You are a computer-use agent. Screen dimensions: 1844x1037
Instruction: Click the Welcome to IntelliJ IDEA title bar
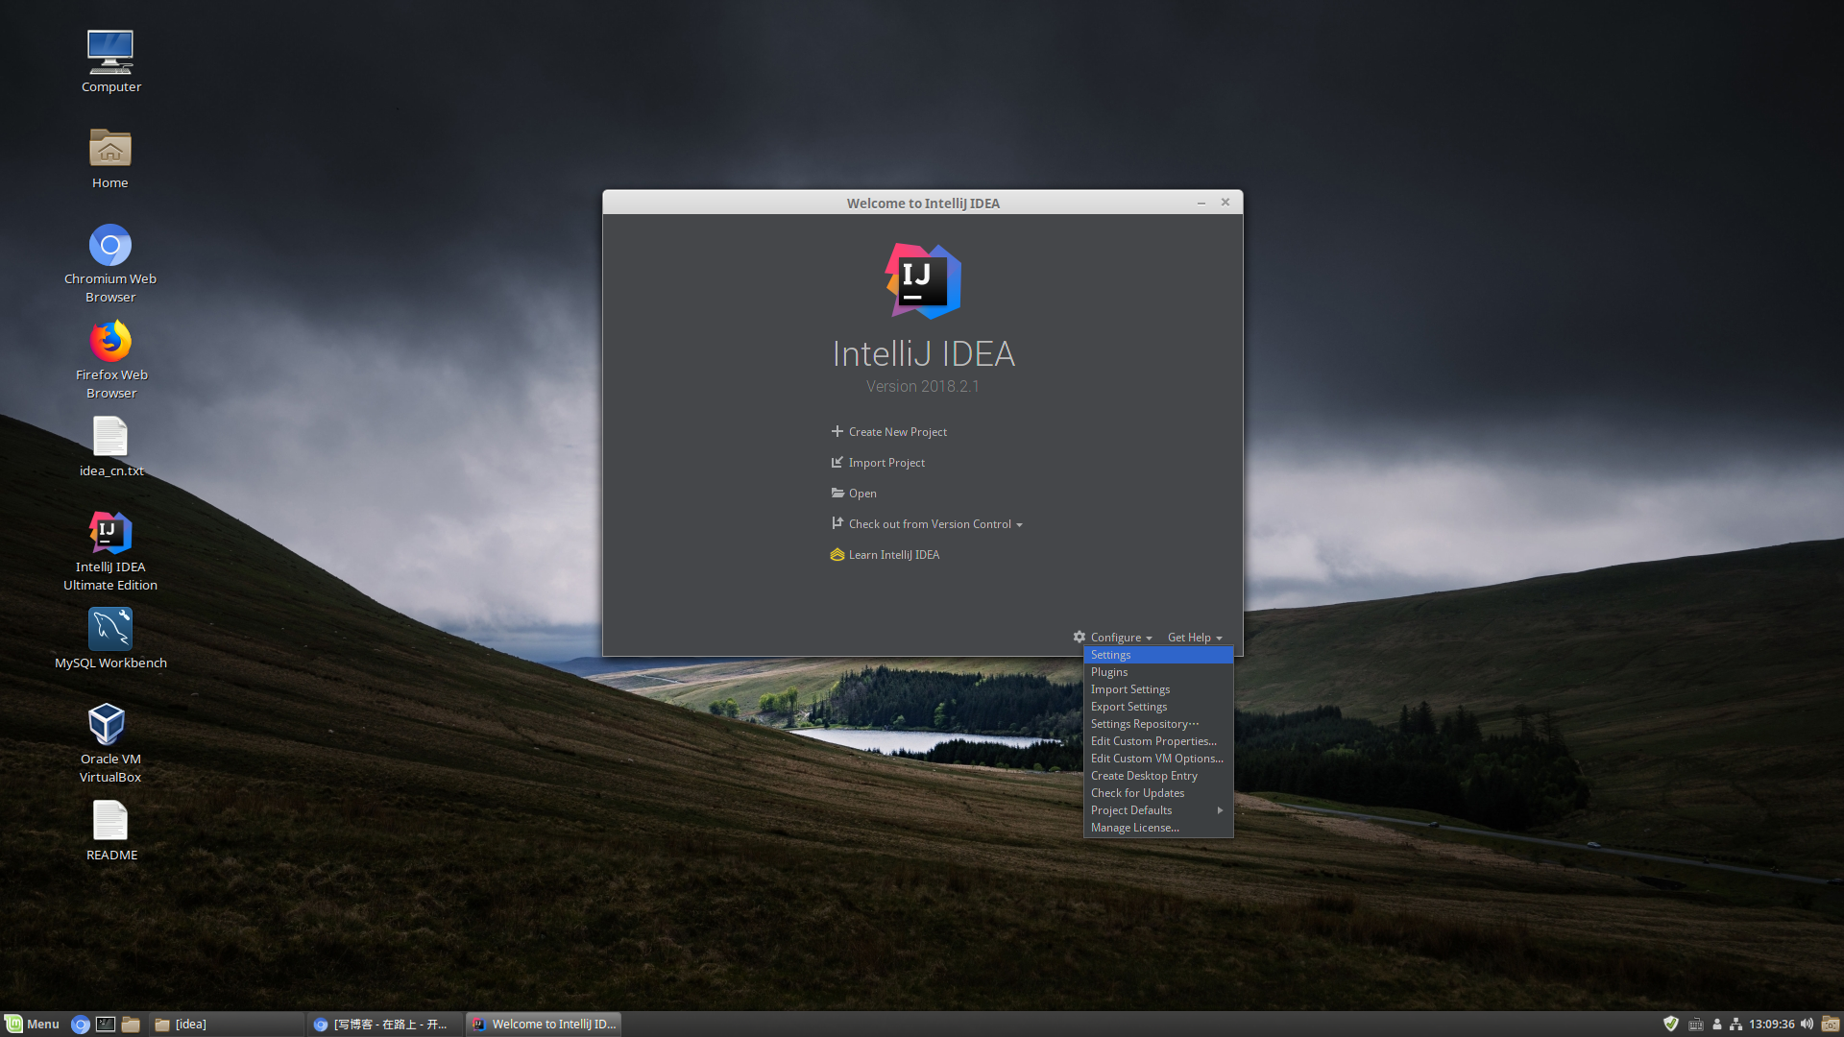[x=923, y=203]
